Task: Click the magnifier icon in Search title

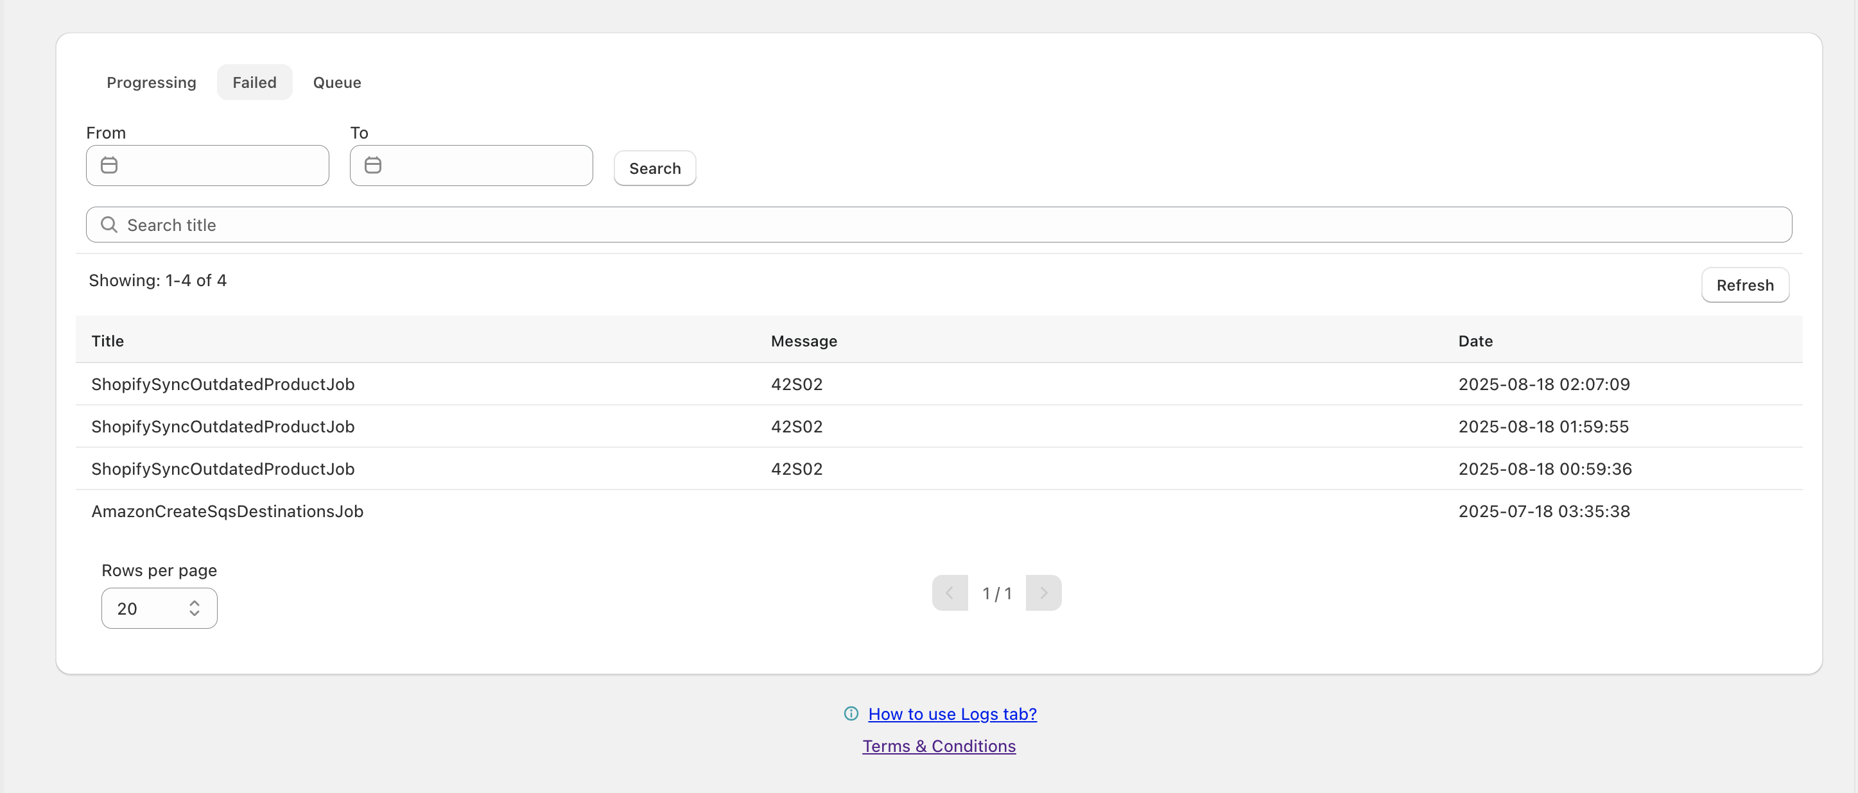Action: (109, 225)
